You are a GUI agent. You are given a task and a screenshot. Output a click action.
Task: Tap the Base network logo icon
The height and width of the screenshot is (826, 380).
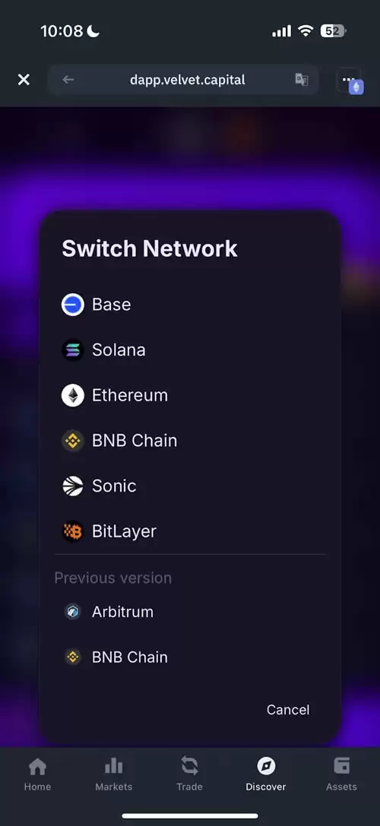pyautogui.click(x=73, y=305)
